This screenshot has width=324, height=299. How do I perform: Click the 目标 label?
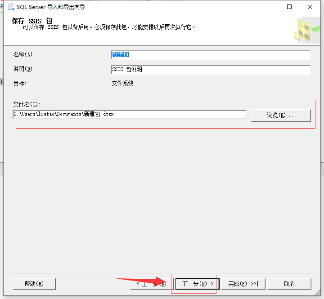click(x=20, y=84)
